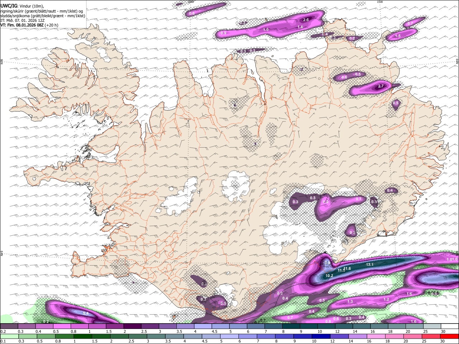Click the 15W longitude label at the top
The width and height of the screenshot is (459, 344).
380,2
